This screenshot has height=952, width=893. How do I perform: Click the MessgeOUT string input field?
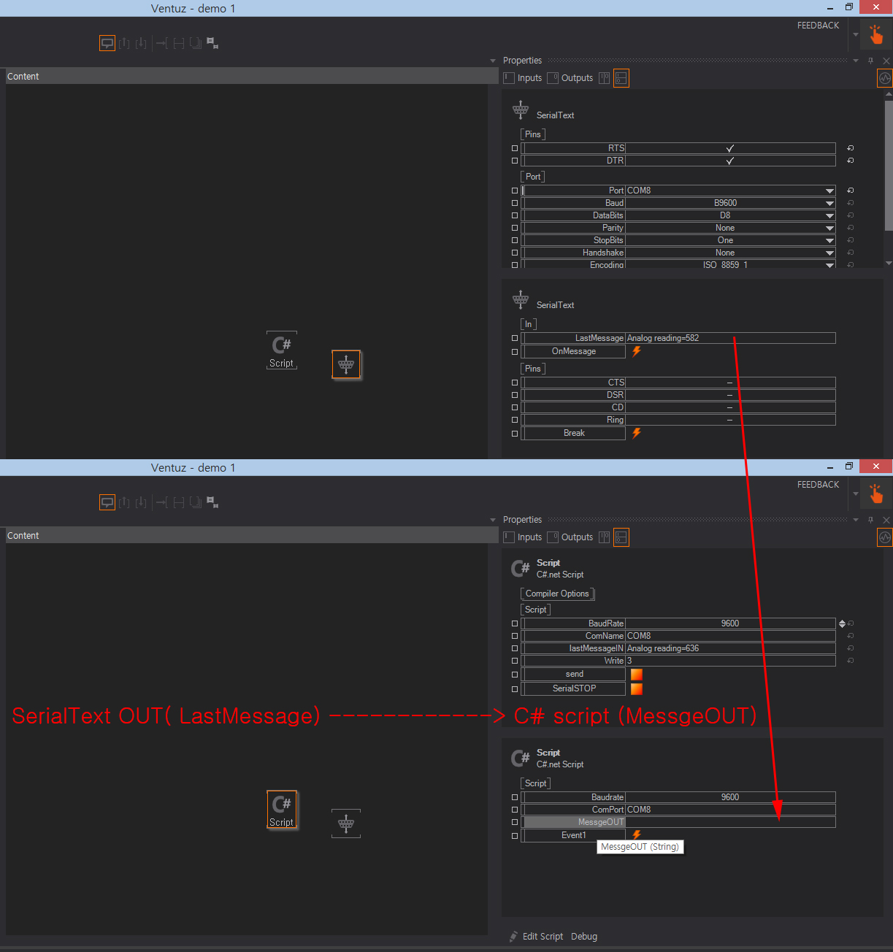[x=730, y=822]
